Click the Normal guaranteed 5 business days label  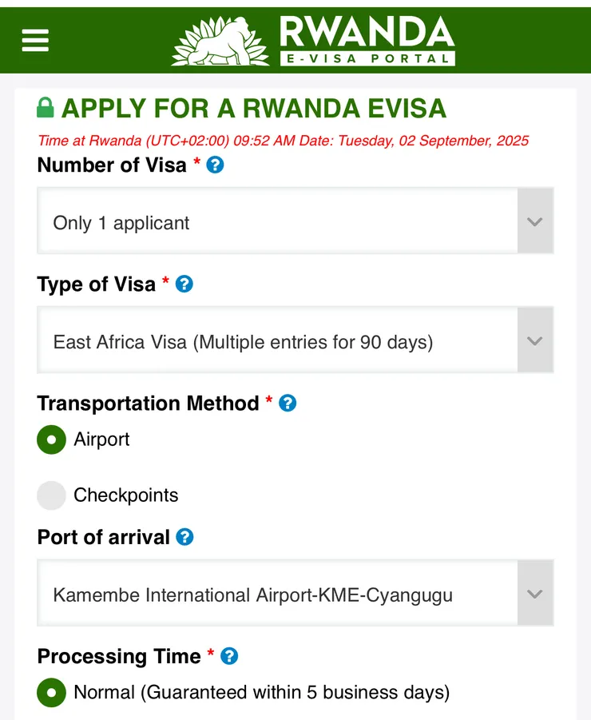(x=261, y=692)
